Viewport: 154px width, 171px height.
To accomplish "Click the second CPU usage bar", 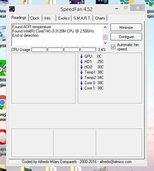I will (56, 50).
